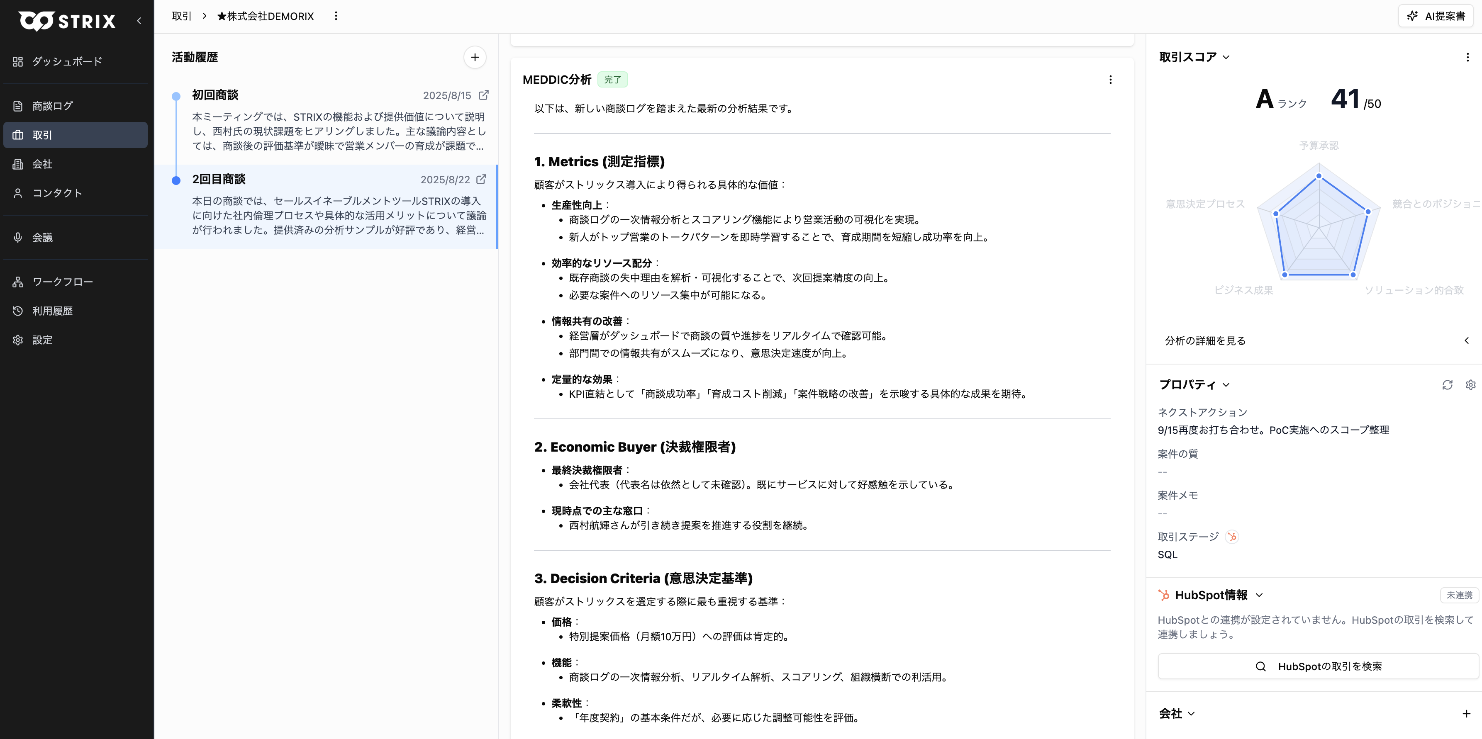Viewport: 1482px width, 739px height.
Task: Collapse the プロパティ section chevron
Action: tap(1226, 385)
